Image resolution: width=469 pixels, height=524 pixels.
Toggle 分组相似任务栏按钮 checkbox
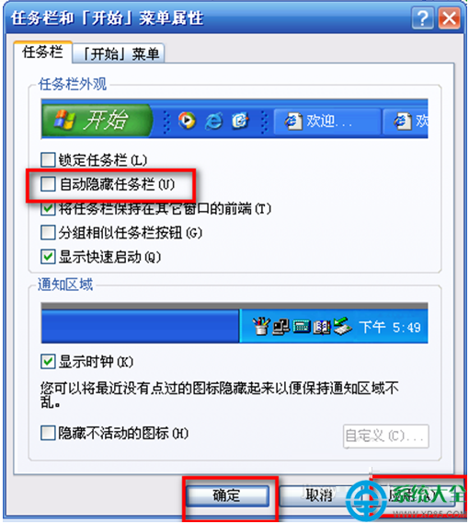click(x=48, y=233)
